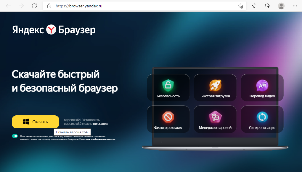Image resolution: width=302 pixels, height=172 pixels.
Task: Click the Скачайте быстрый heading
Action: [55, 74]
